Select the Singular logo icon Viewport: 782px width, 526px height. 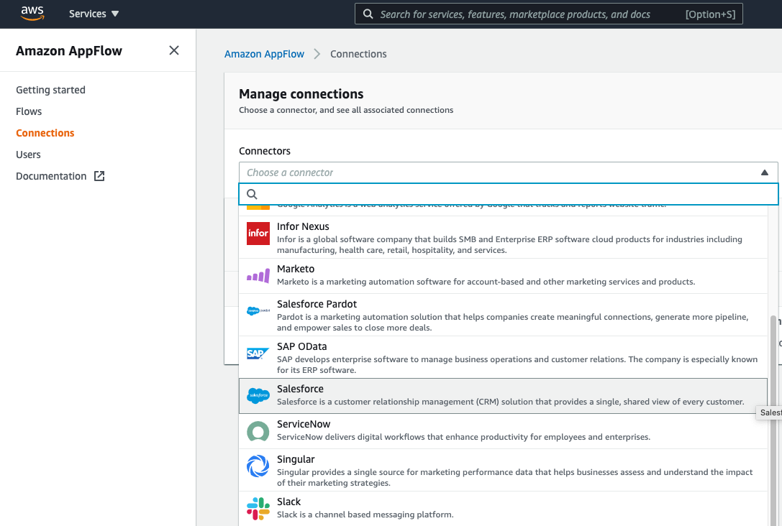click(x=258, y=466)
